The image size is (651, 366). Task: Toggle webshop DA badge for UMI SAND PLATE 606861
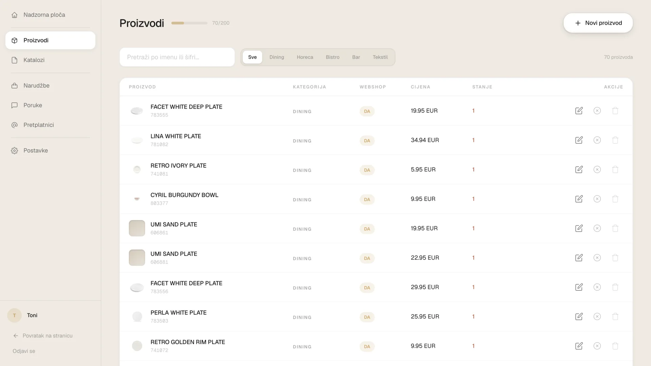(x=367, y=229)
